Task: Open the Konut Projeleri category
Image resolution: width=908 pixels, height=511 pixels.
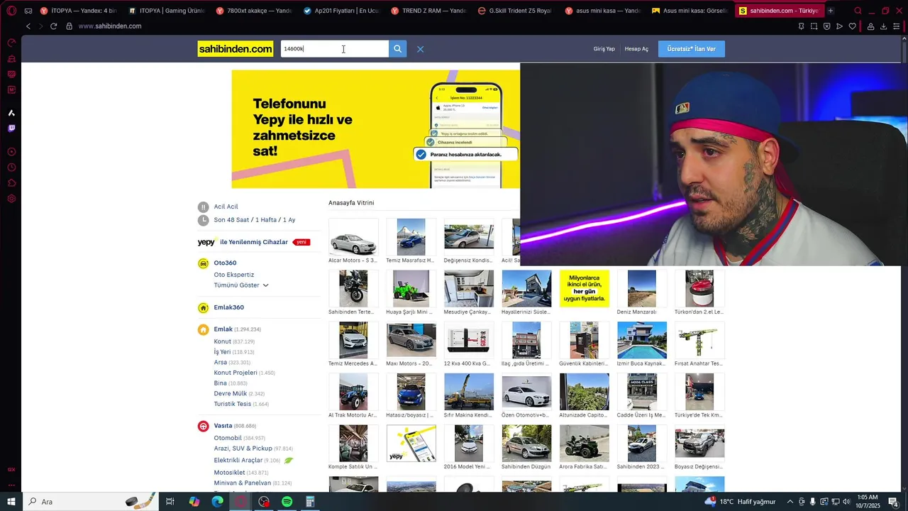Action: click(x=236, y=373)
